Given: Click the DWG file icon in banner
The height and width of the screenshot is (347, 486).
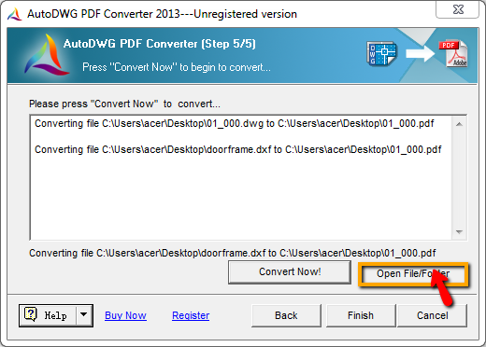Looking at the screenshot, I should (381, 53).
